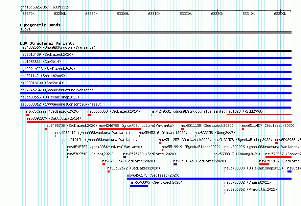Select nsv5709519 (Chuang2021) label

point(90,154)
